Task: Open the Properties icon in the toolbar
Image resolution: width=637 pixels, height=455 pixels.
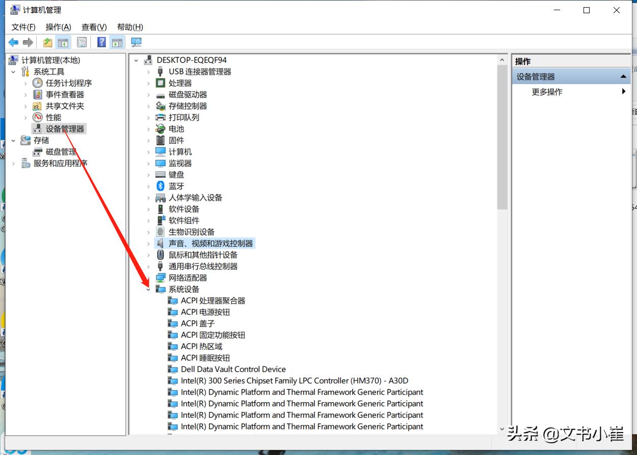Action: click(82, 42)
